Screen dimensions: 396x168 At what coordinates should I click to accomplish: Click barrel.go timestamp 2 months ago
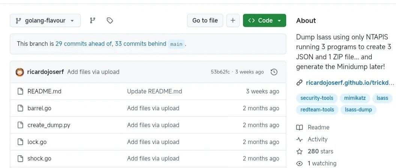point(261,108)
